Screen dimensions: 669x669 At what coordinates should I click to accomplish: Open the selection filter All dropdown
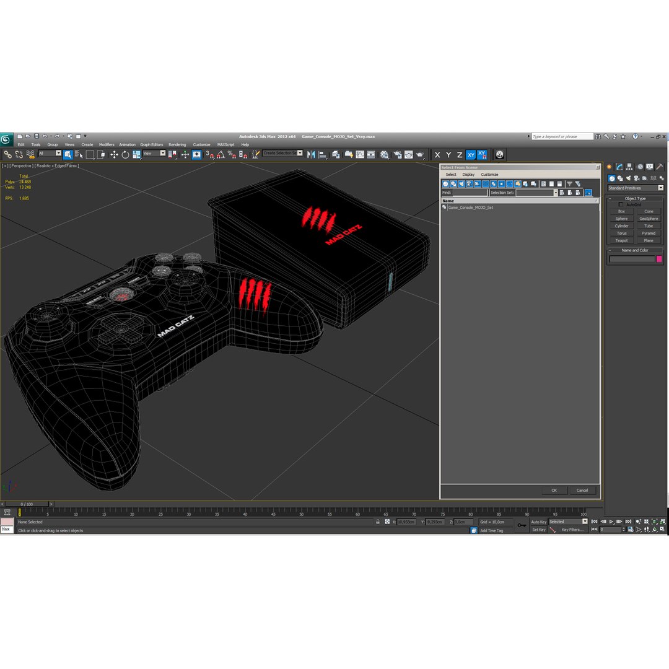[x=50, y=153]
